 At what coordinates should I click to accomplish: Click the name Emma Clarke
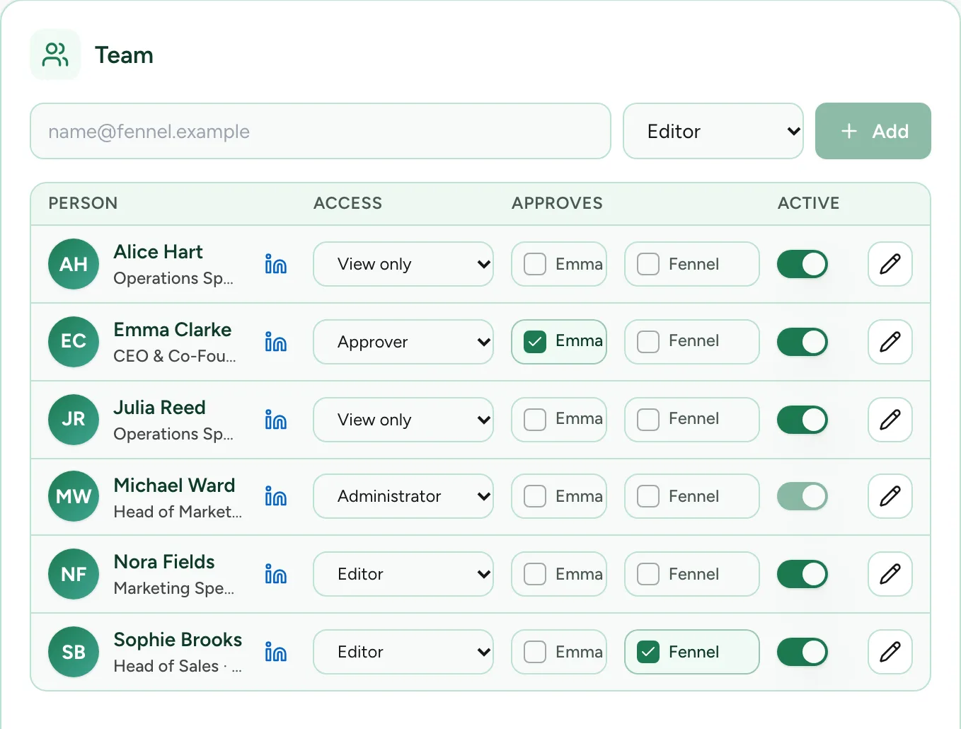(x=173, y=330)
